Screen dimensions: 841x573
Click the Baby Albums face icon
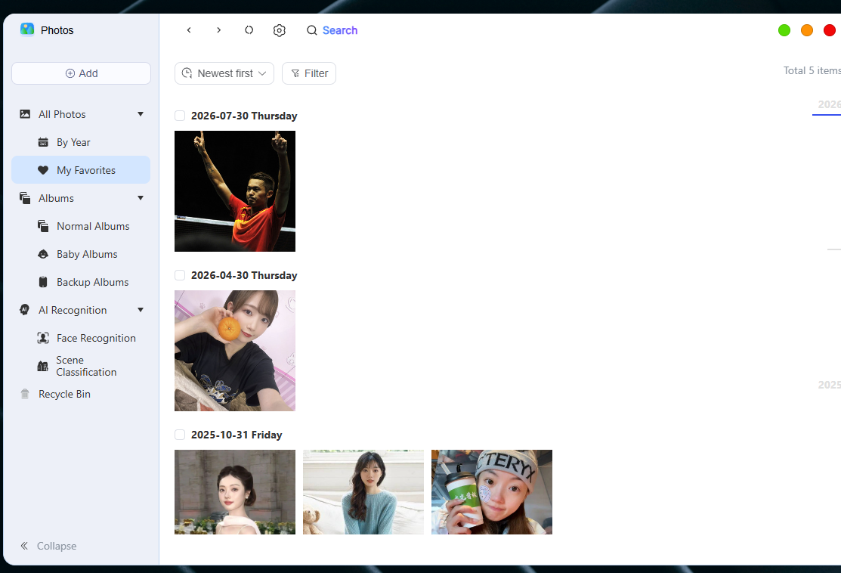[x=43, y=254]
